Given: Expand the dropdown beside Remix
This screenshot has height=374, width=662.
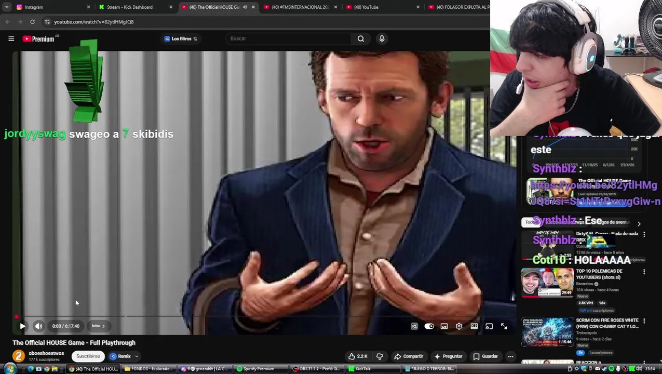Looking at the screenshot, I should coord(137,356).
